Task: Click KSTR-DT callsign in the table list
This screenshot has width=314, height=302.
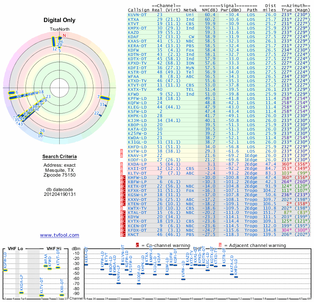Action: [137, 72]
